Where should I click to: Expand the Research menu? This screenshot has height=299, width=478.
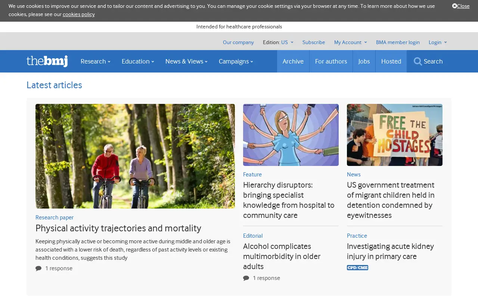(95, 61)
